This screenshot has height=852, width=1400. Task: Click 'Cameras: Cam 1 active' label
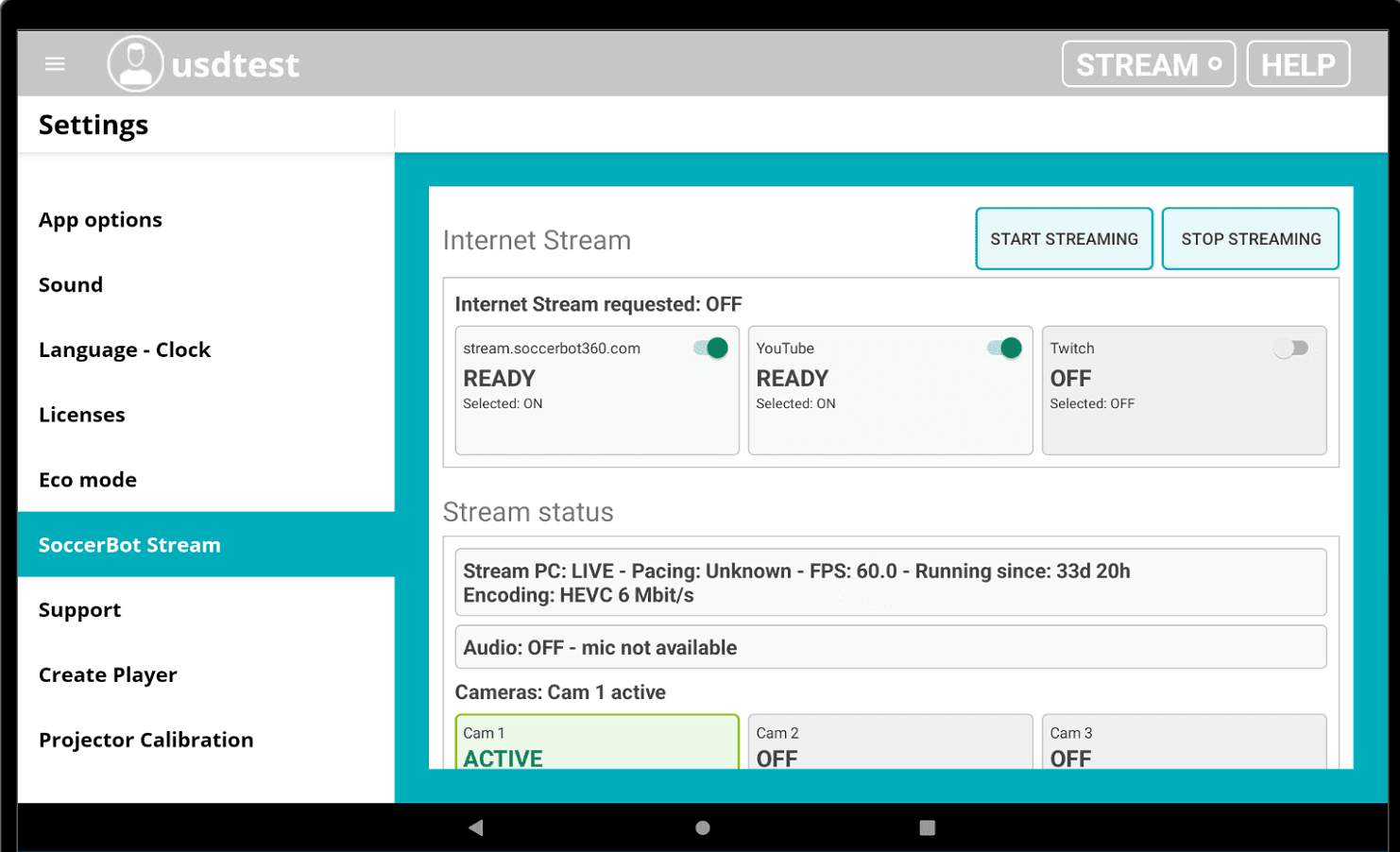coord(560,692)
